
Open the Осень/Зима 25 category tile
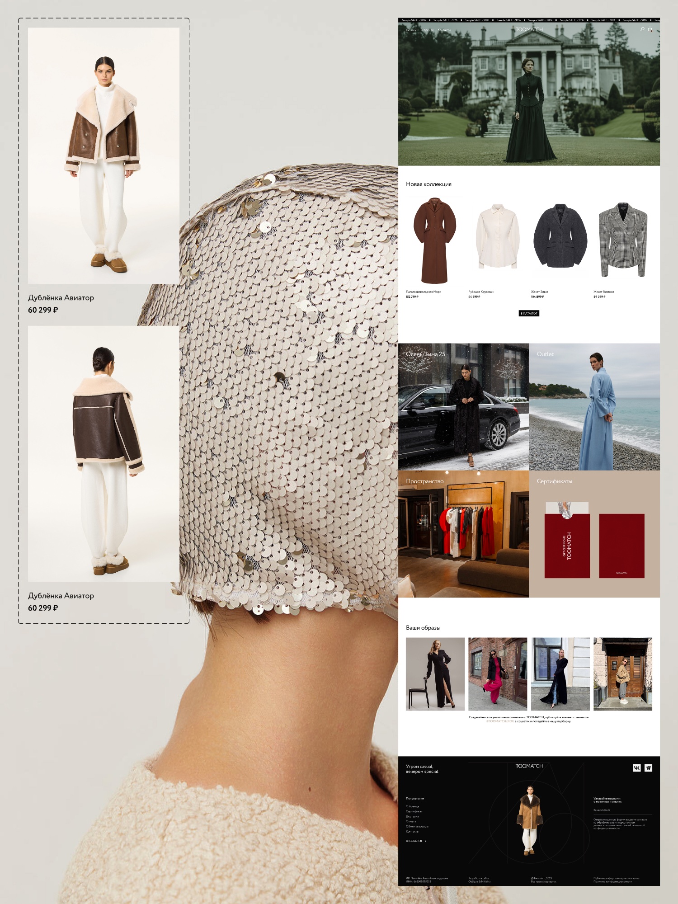[463, 407]
